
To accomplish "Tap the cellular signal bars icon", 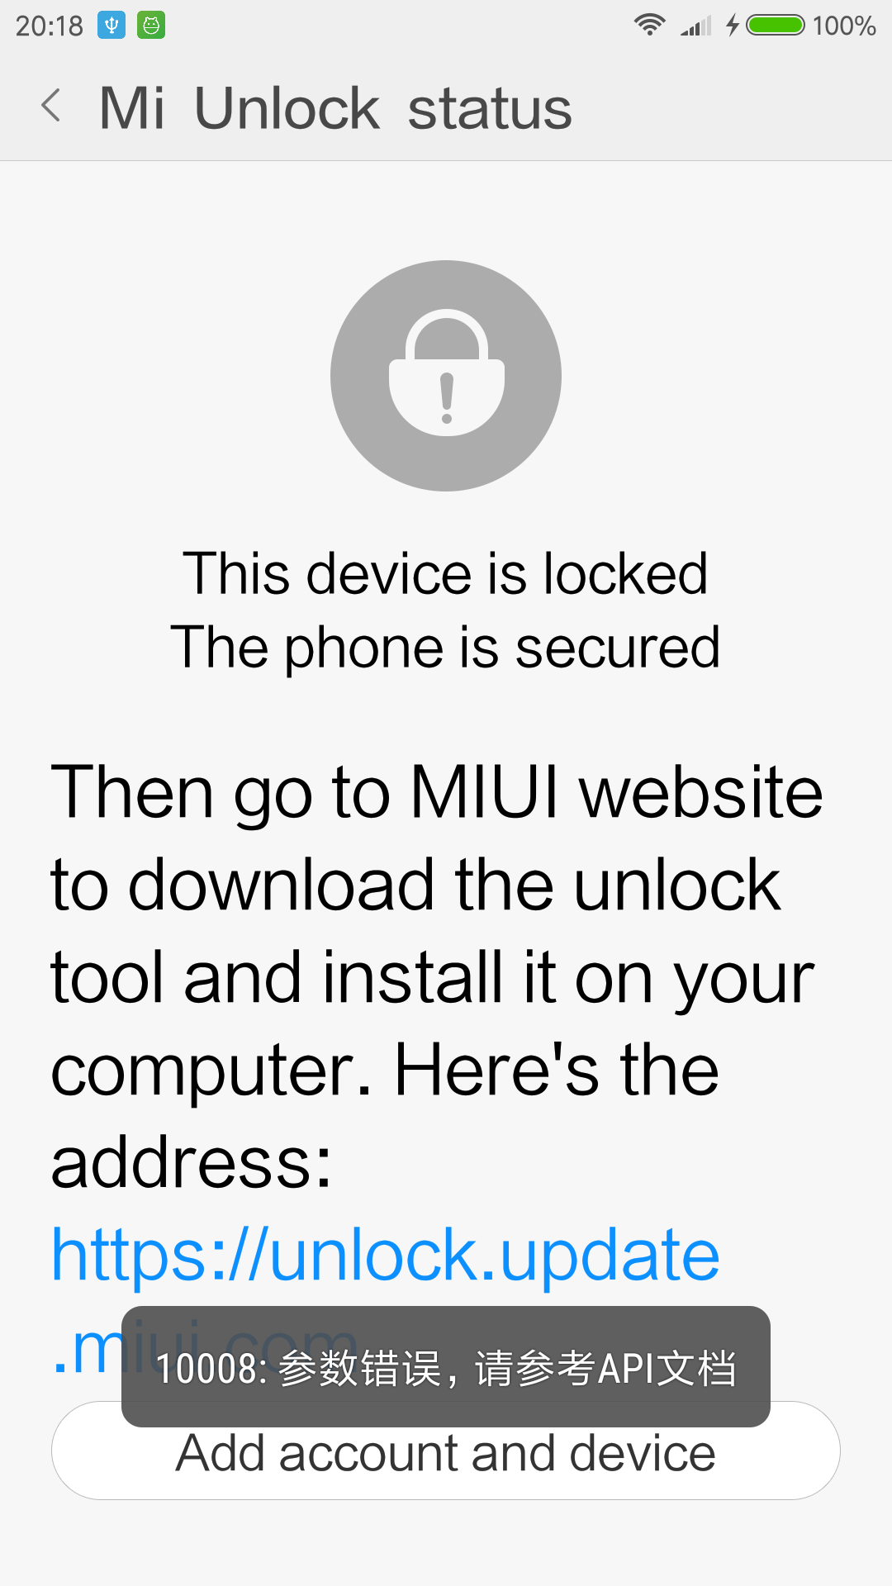I will pyautogui.click(x=696, y=26).
